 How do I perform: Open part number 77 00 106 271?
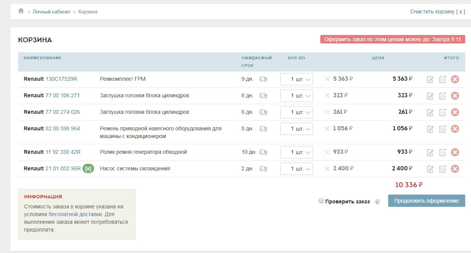click(x=62, y=95)
